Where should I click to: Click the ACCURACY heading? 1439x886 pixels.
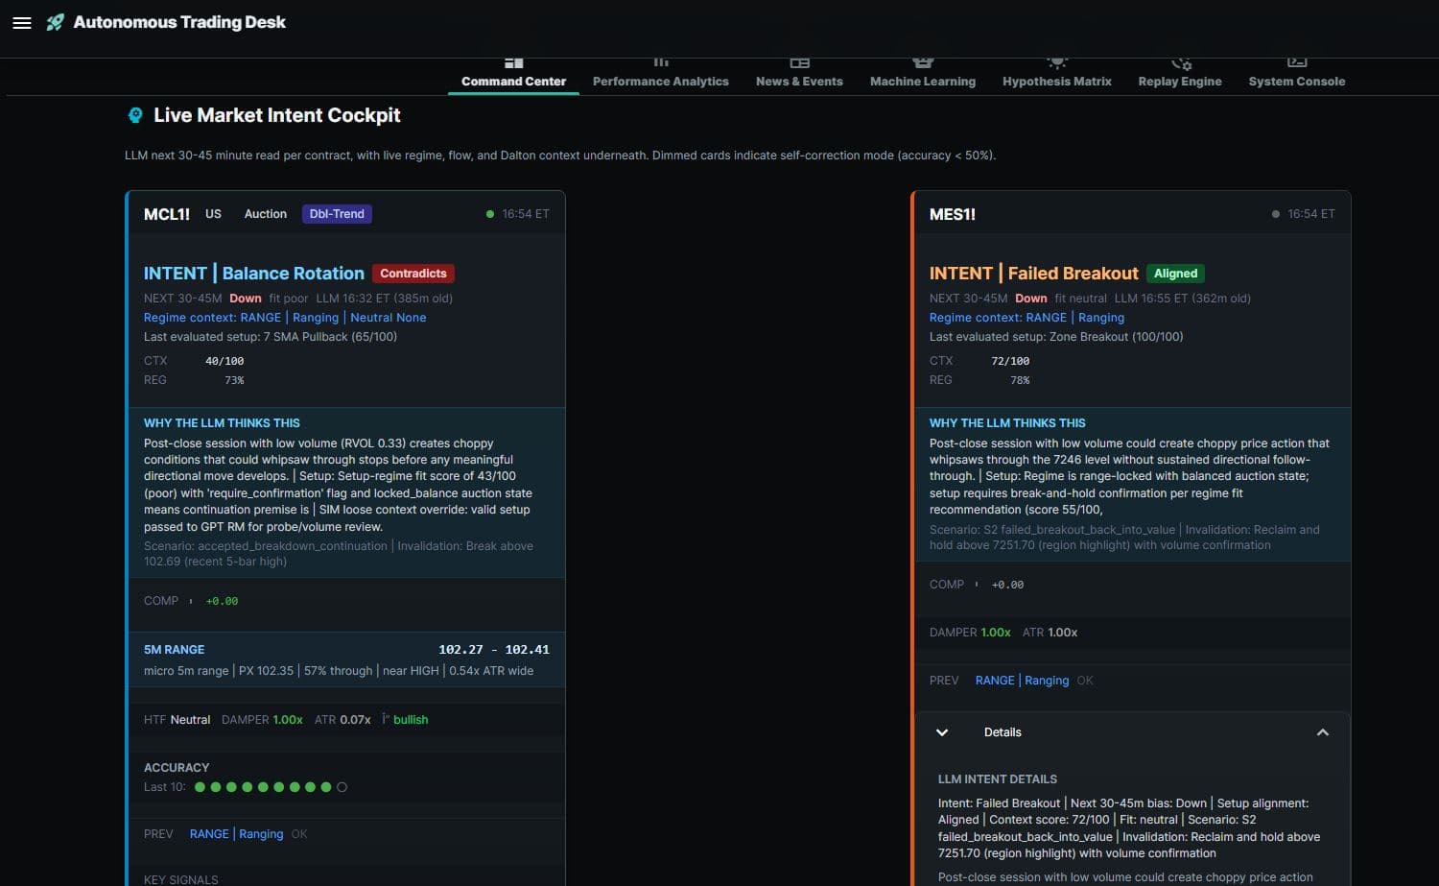click(x=177, y=768)
